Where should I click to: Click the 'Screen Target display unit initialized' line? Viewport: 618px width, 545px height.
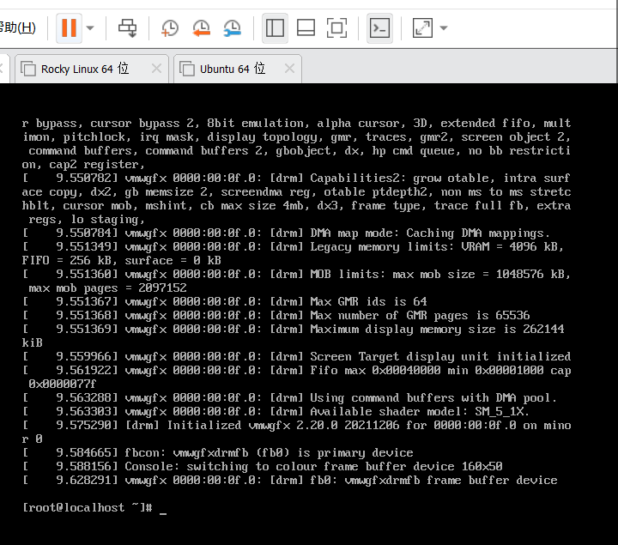click(296, 356)
